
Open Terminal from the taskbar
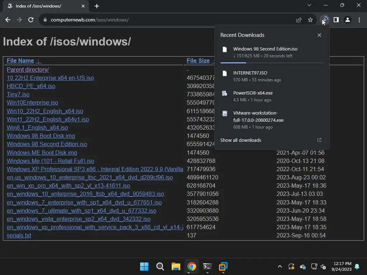click(x=208, y=266)
